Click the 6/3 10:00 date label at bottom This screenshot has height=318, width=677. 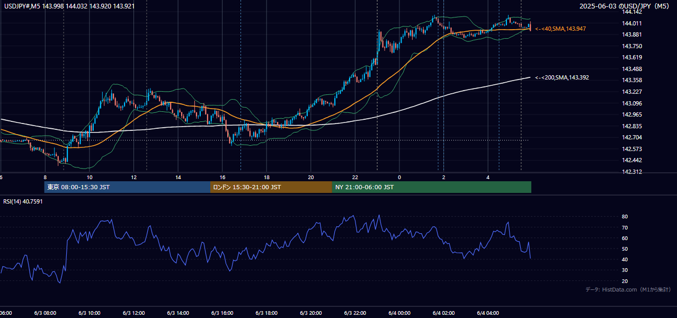[x=88, y=313]
